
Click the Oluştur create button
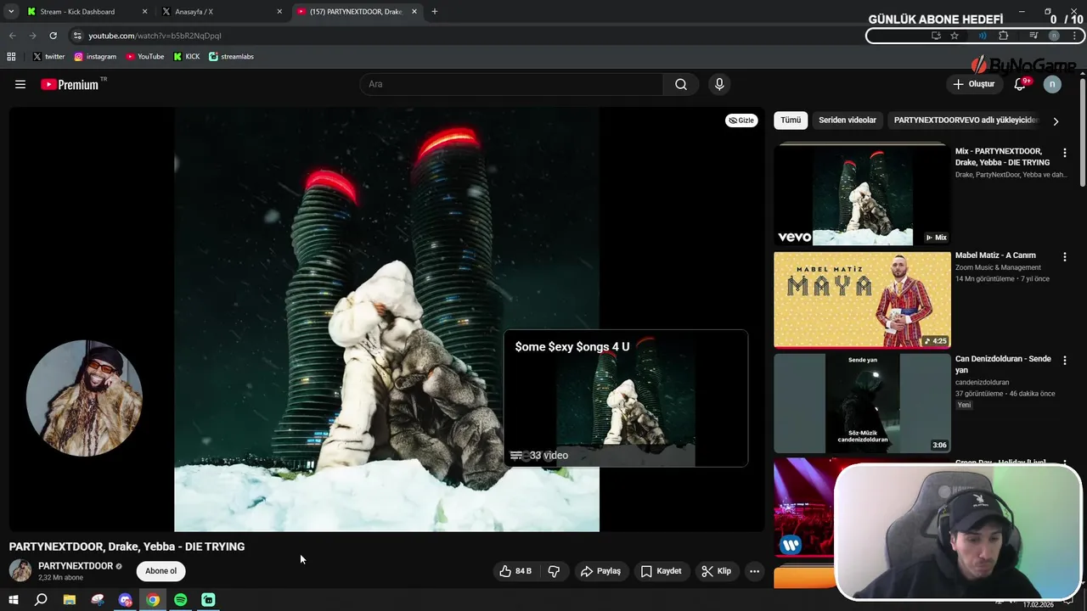(974, 84)
